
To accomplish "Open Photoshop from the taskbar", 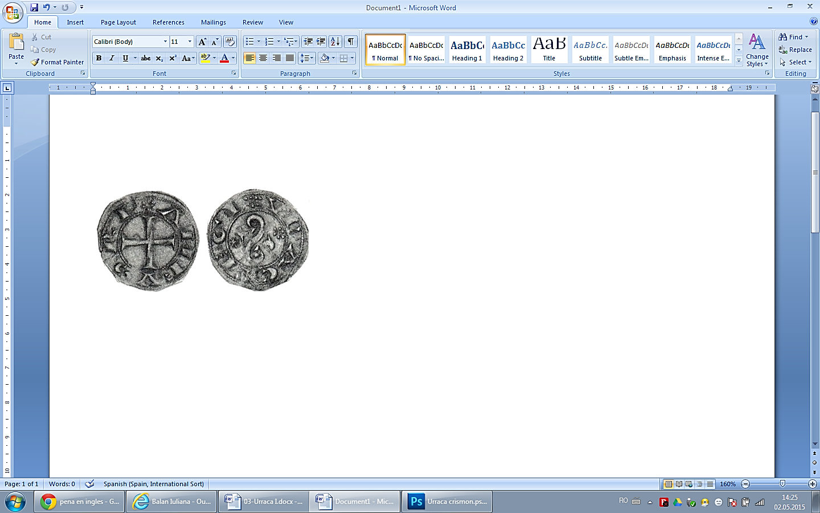I will (x=447, y=502).
